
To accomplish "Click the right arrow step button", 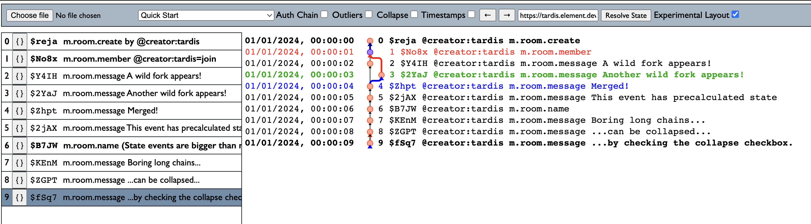I will pyautogui.click(x=507, y=15).
